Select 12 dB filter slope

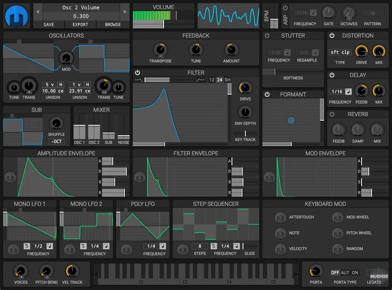click(212, 80)
